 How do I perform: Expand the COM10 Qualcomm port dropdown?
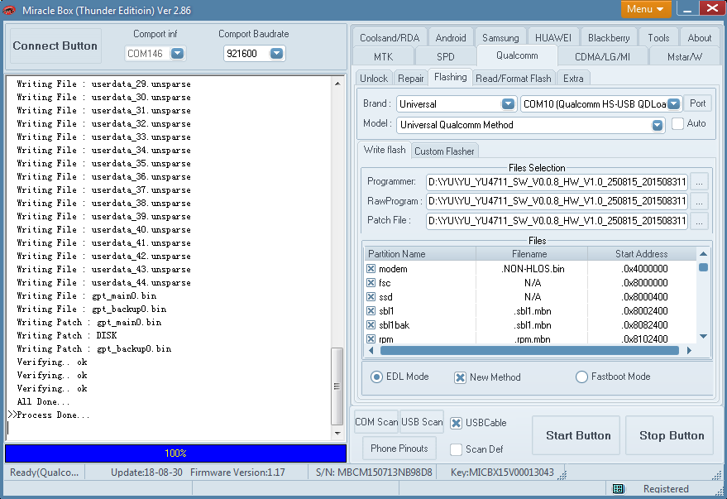pyautogui.click(x=674, y=104)
